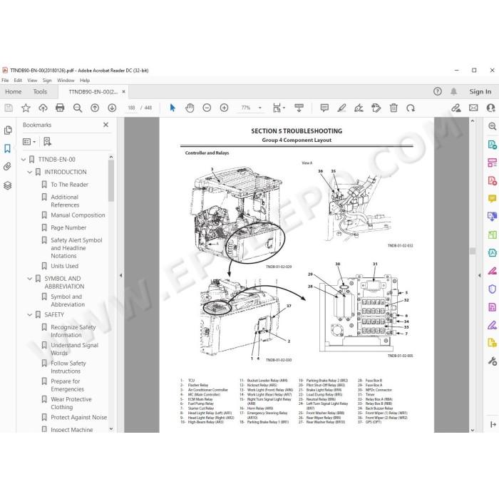
Task: Click the zoom percentage field
Action: pos(246,108)
